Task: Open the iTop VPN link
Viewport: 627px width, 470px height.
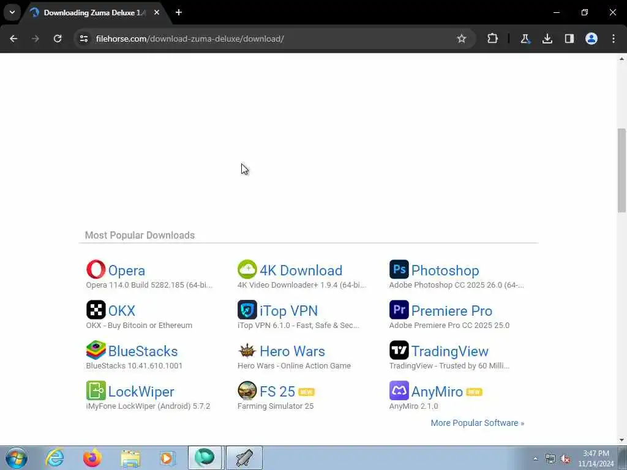Action: pos(288,311)
